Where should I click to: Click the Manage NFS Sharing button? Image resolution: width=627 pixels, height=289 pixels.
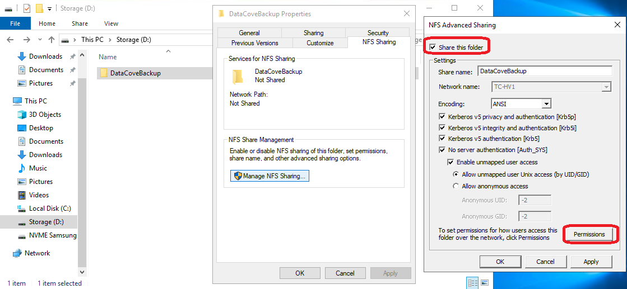pyautogui.click(x=270, y=176)
